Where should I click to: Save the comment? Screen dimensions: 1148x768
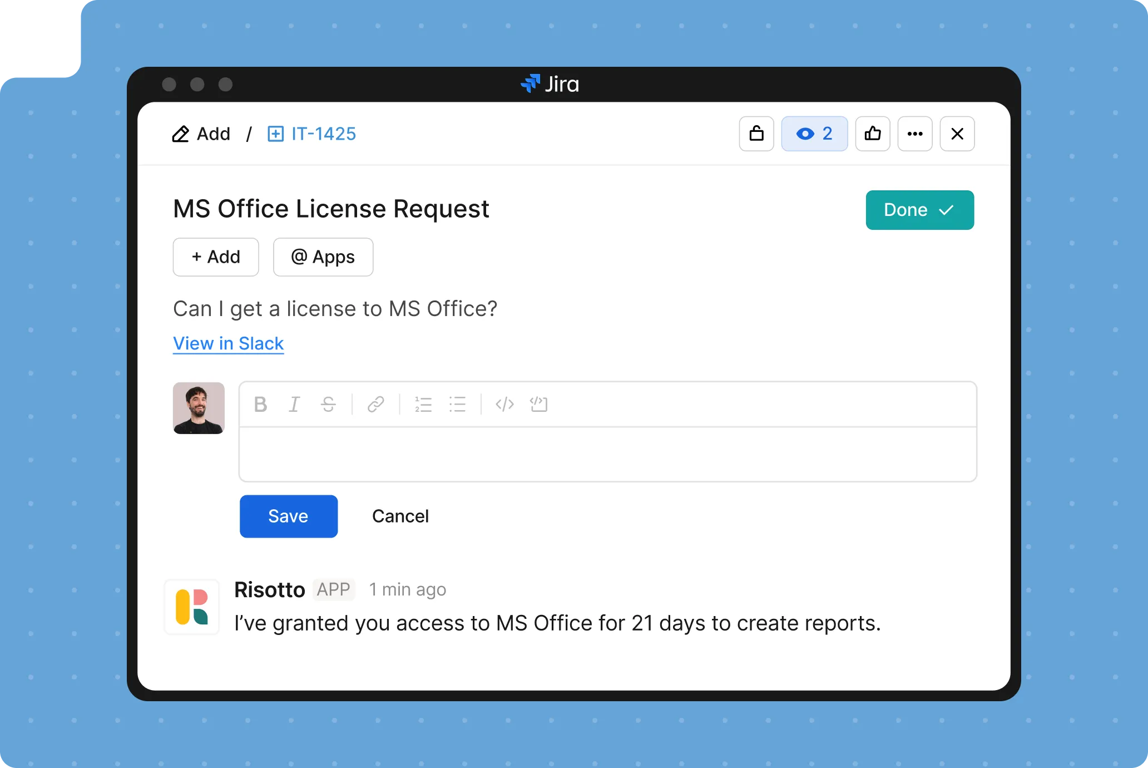click(288, 516)
